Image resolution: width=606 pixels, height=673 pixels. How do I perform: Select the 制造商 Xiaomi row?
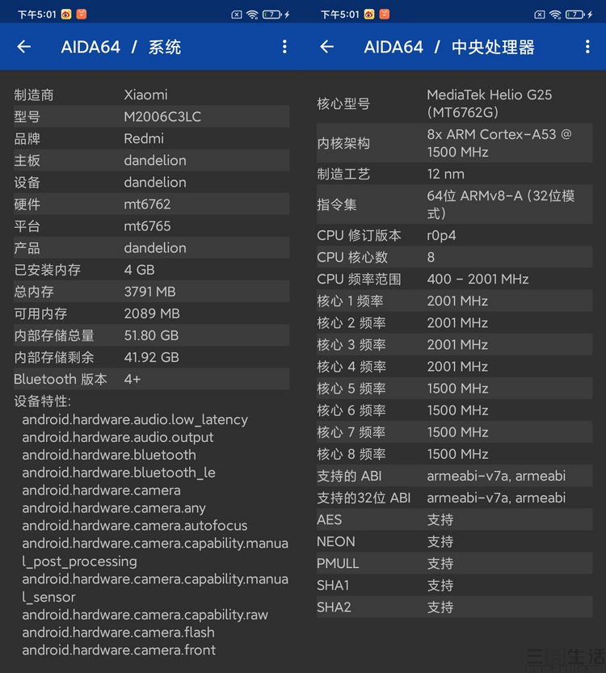click(152, 95)
